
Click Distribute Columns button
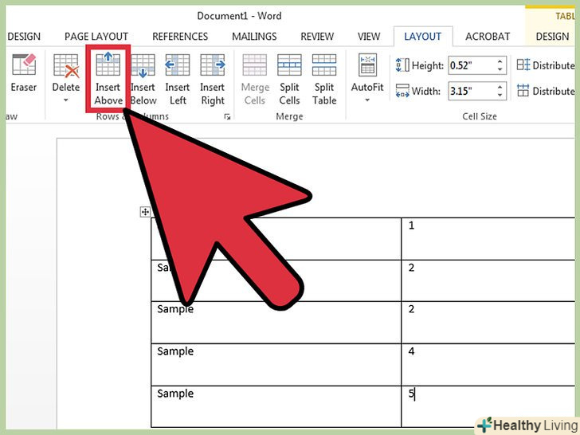(x=546, y=91)
